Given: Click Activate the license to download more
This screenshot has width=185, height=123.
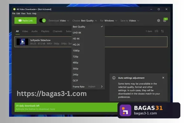Looking at the screenshot, I should point(35,109).
